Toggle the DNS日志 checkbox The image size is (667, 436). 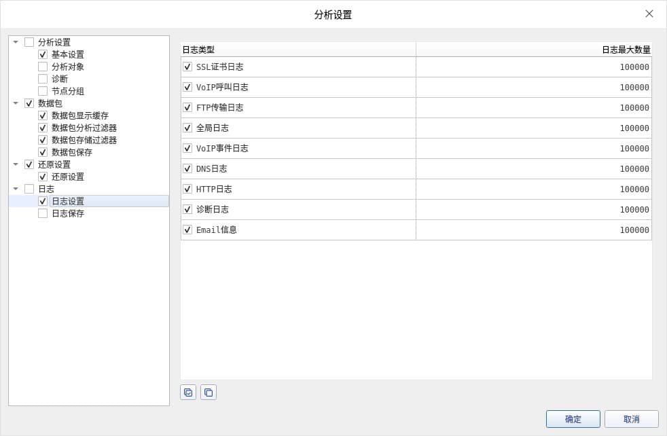pyautogui.click(x=187, y=168)
